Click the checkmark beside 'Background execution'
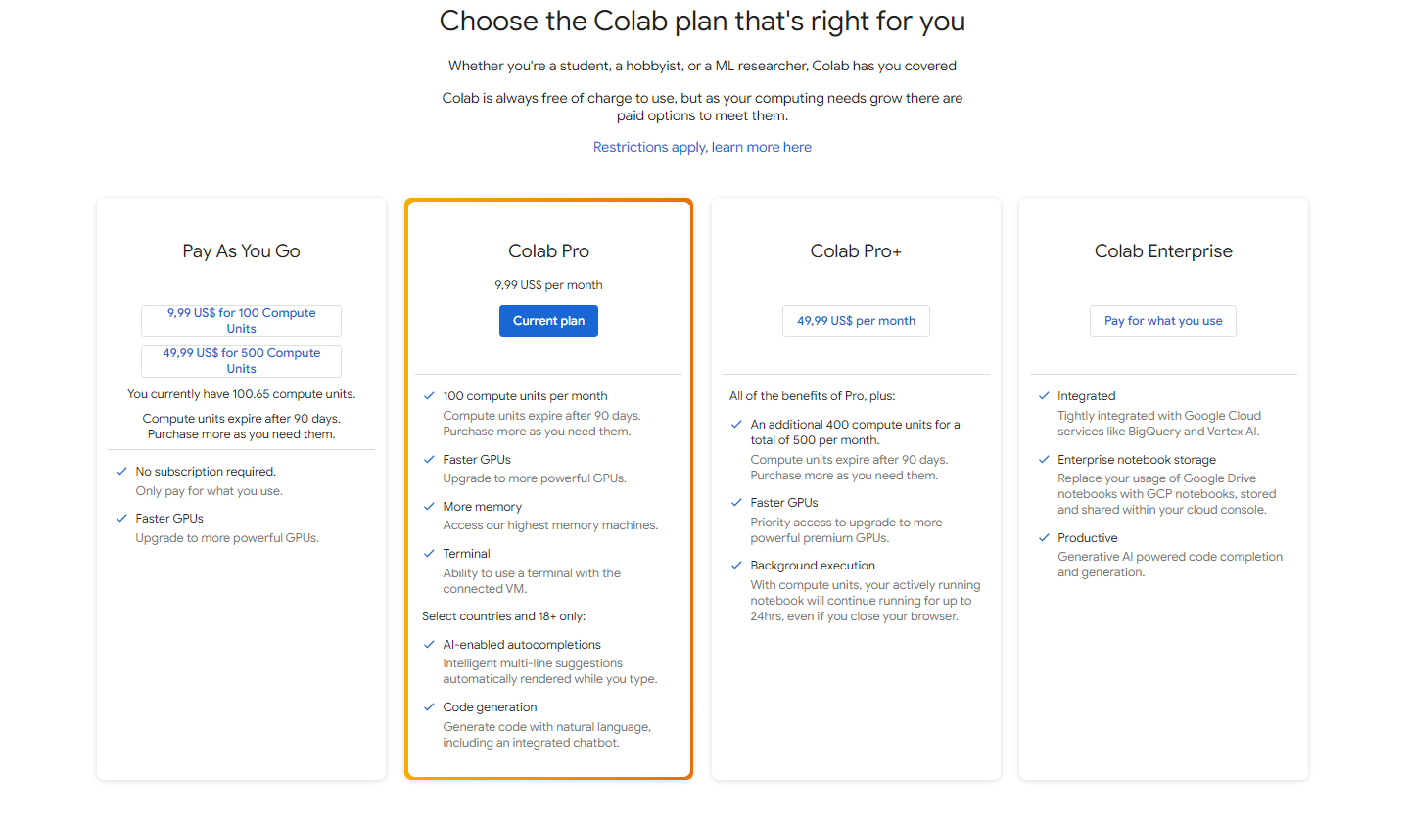The image size is (1407, 819). (736, 566)
